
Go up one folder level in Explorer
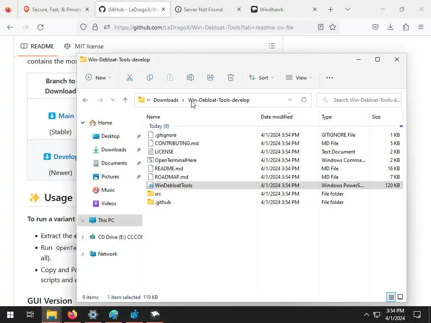tap(125, 100)
